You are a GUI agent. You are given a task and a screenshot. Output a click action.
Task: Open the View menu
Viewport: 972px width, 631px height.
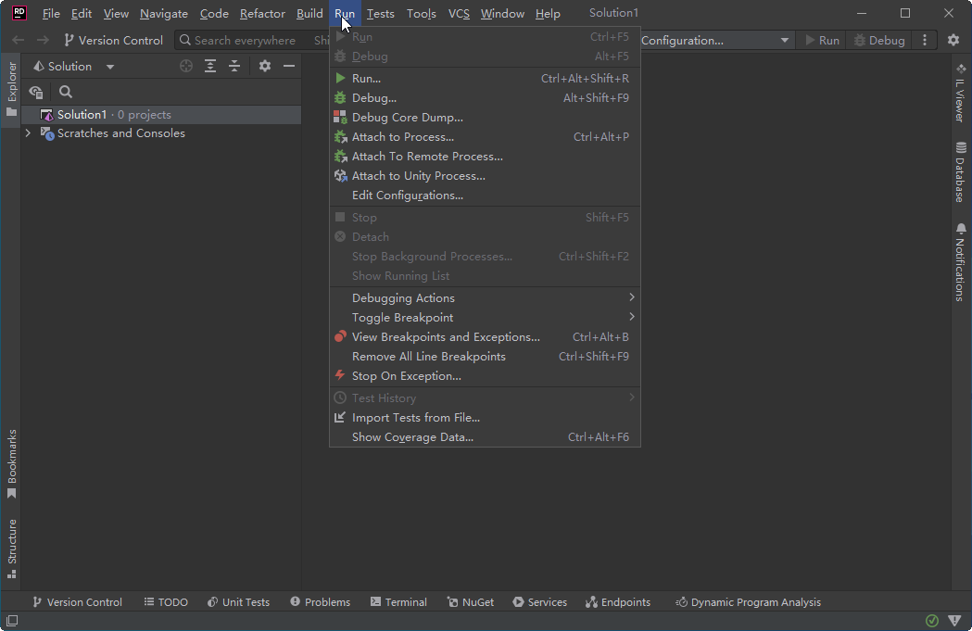(116, 14)
